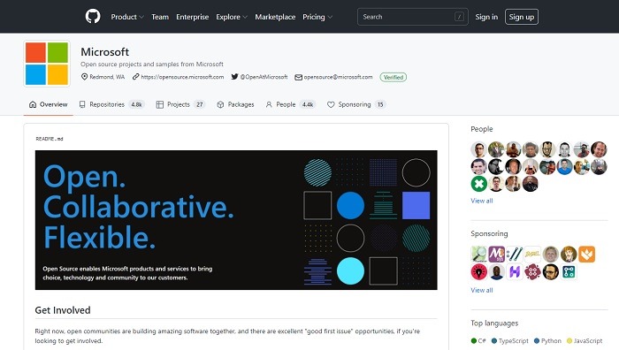619x350 pixels.
Task: Open the slashes avatar in Sponsoring
Action: click(515, 255)
